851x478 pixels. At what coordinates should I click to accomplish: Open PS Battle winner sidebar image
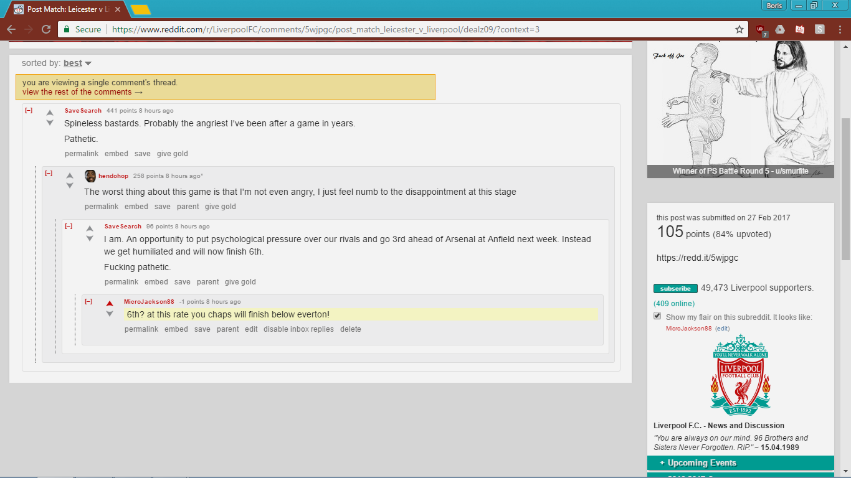coord(741,109)
